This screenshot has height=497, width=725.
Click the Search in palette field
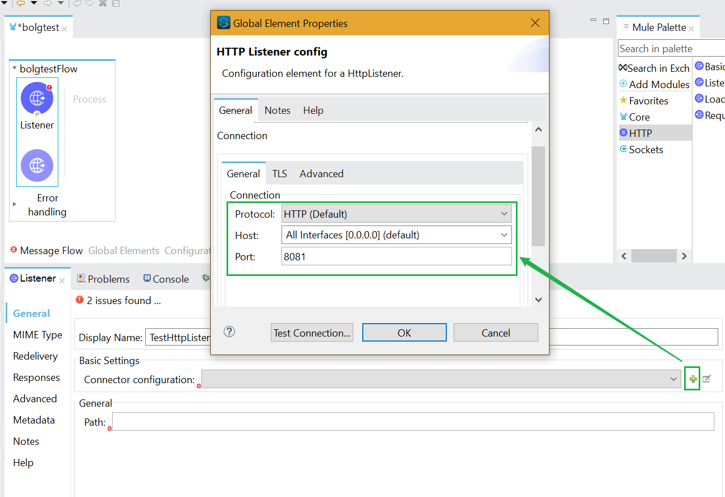point(671,48)
